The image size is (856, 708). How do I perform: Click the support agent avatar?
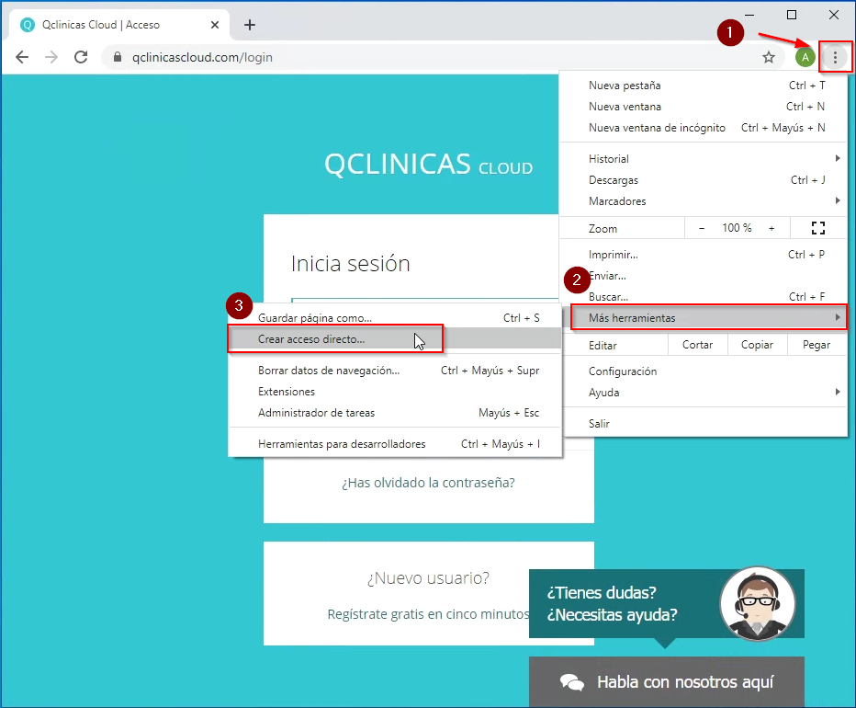pyautogui.click(x=757, y=604)
